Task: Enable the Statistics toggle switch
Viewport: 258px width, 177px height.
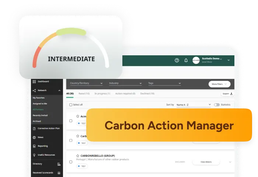Action: pyautogui.click(x=217, y=105)
